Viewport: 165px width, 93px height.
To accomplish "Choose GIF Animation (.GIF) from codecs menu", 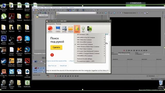I will coord(90,34).
